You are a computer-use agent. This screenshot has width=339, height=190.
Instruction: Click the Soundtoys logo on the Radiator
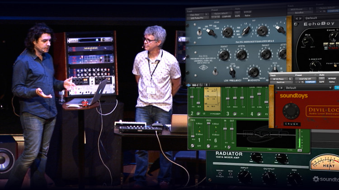[326, 179]
